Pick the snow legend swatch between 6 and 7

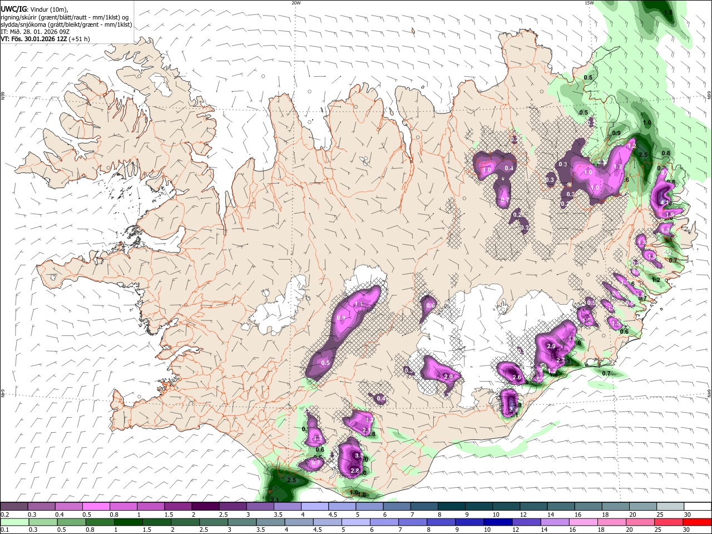(397, 507)
